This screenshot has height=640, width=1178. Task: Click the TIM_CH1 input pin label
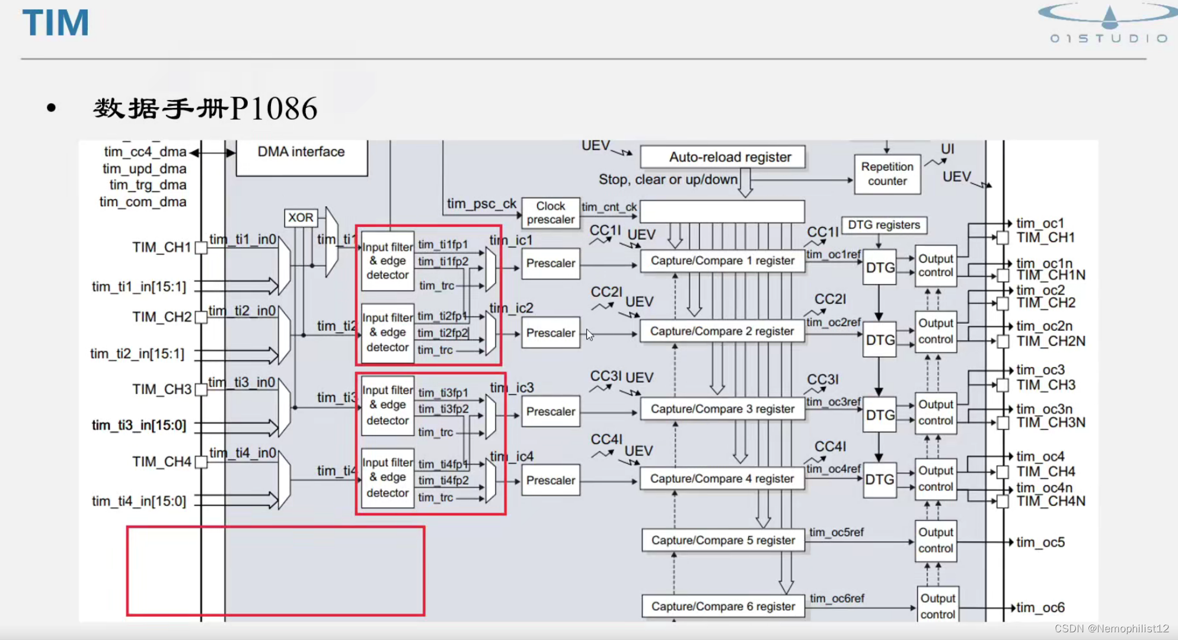[x=161, y=247]
